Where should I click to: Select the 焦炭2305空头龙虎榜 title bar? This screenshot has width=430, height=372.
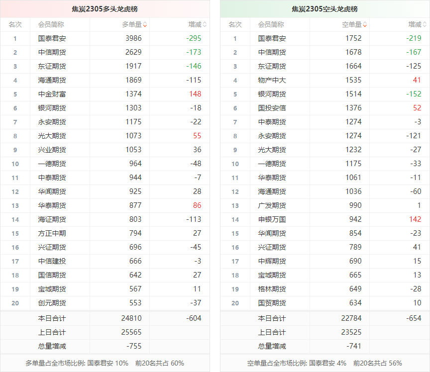[324, 9]
